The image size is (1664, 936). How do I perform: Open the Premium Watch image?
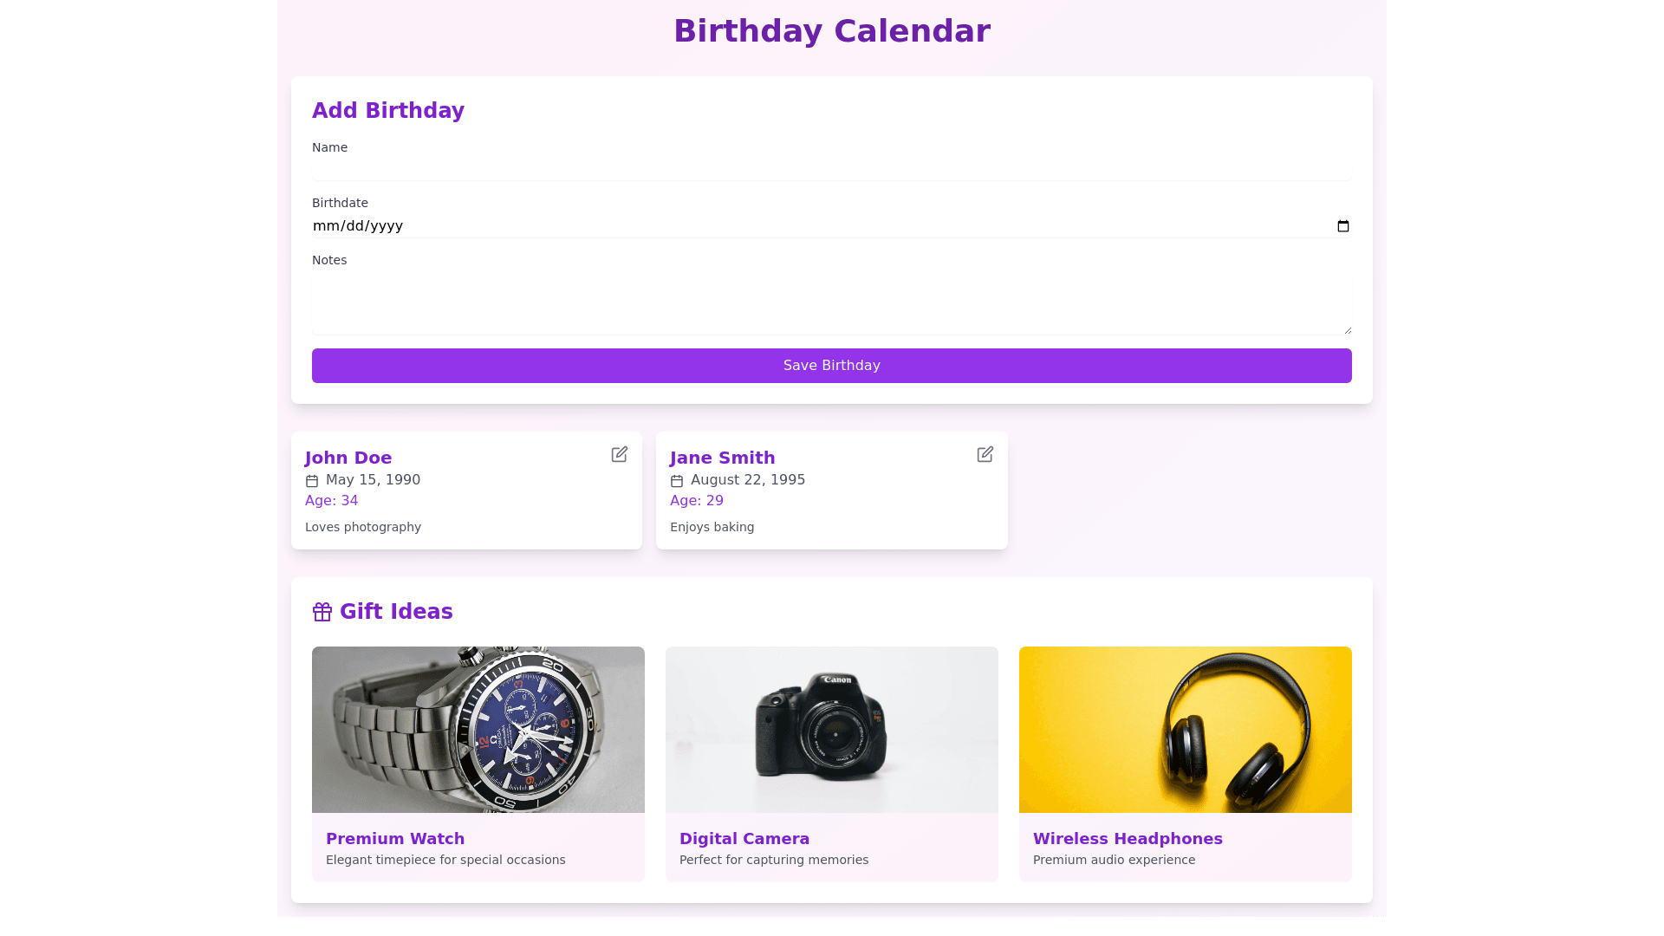[x=478, y=730]
